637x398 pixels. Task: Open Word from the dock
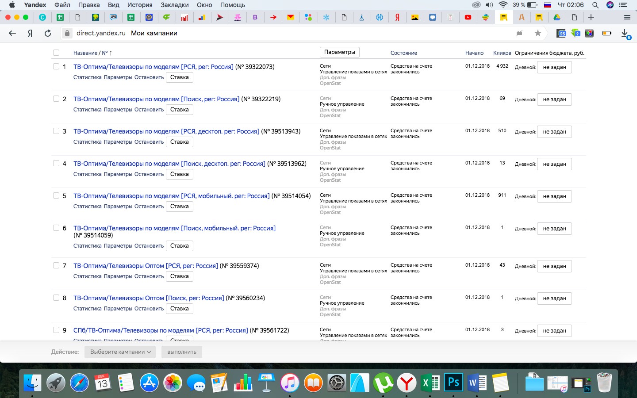(477, 383)
